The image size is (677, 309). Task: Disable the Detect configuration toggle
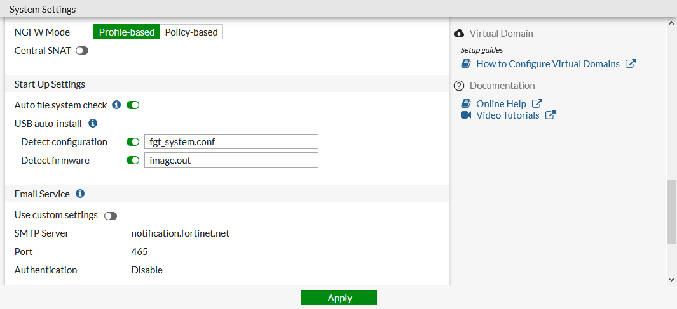click(x=133, y=141)
